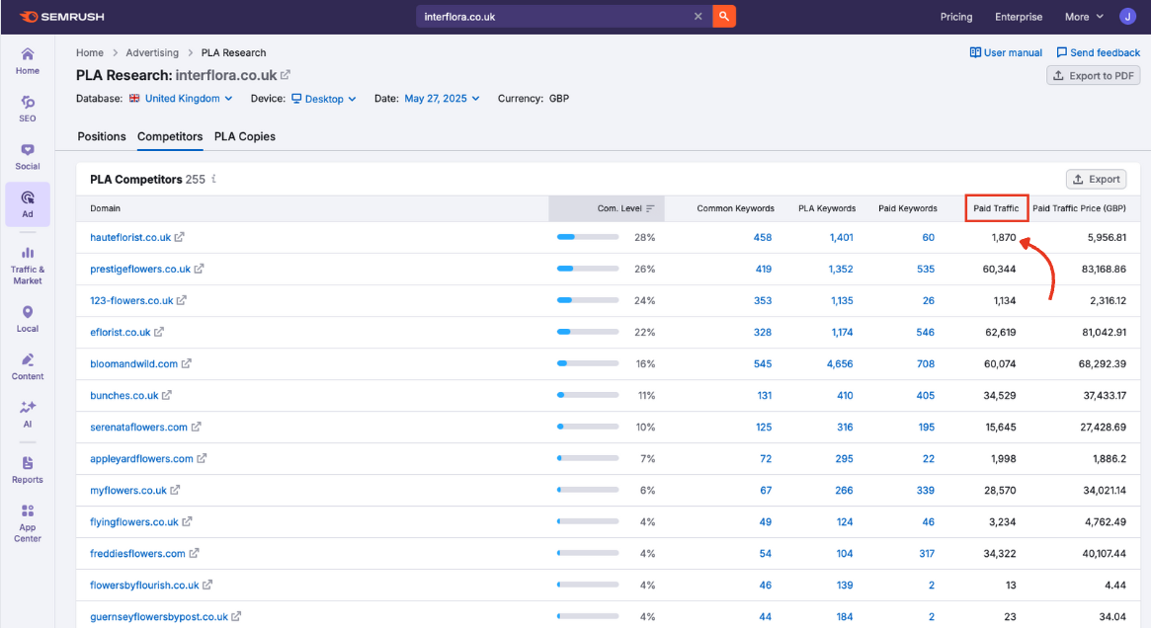Screen dimensions: 1151x628
Task: Open the AI sidebar tool
Action: pyautogui.click(x=28, y=414)
